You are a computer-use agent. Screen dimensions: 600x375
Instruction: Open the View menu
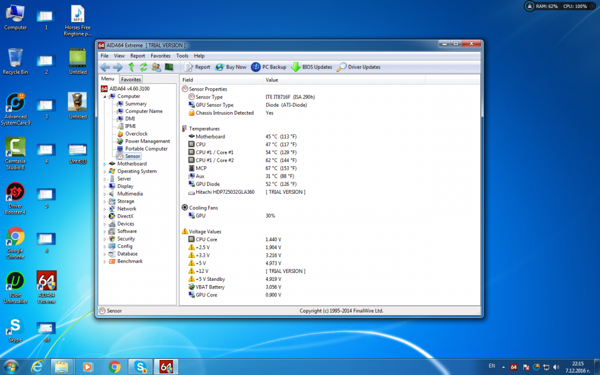[119, 55]
